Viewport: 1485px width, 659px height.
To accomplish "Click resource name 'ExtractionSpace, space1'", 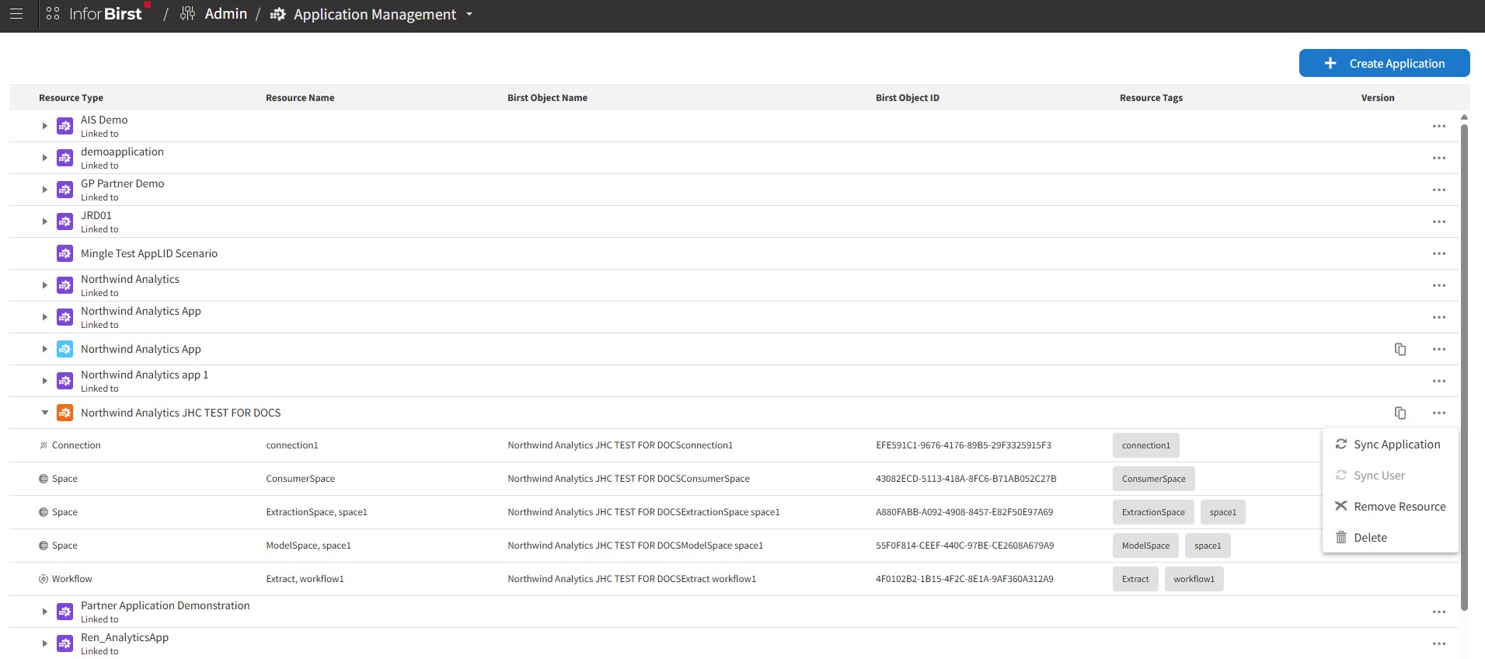I will tap(316, 512).
